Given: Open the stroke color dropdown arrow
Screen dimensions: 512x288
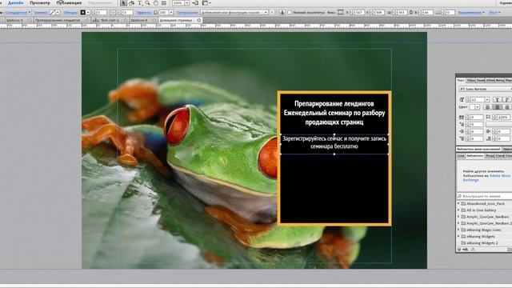Looking at the screenshot, I should [x=88, y=13].
